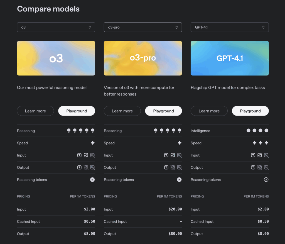Click the crossed-out audio output icon under GPT-4.1

[x=266, y=167]
